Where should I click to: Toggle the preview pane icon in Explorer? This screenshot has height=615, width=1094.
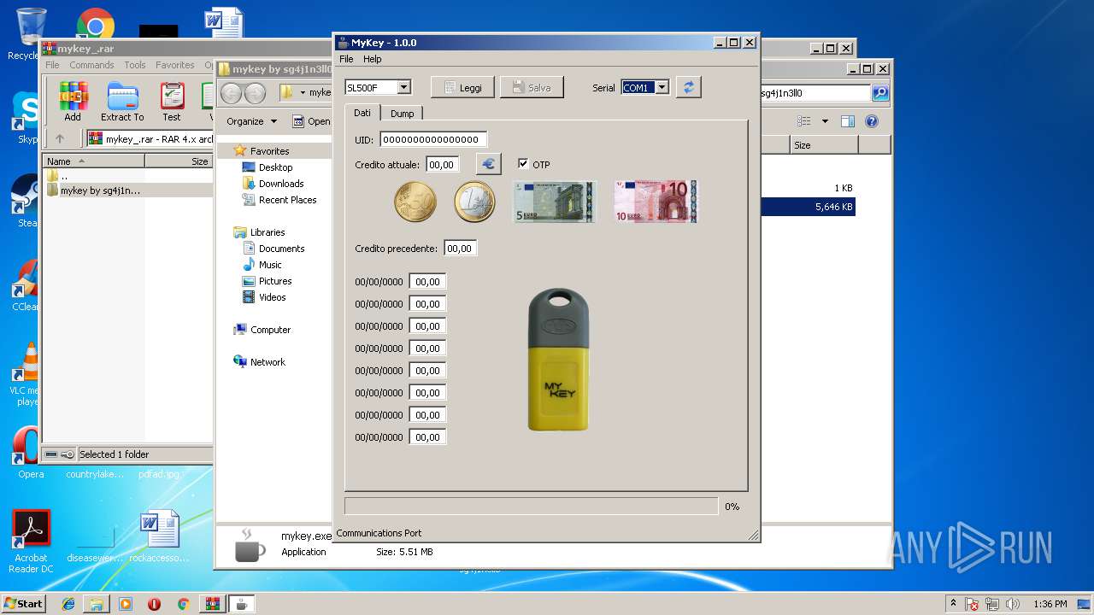847,121
